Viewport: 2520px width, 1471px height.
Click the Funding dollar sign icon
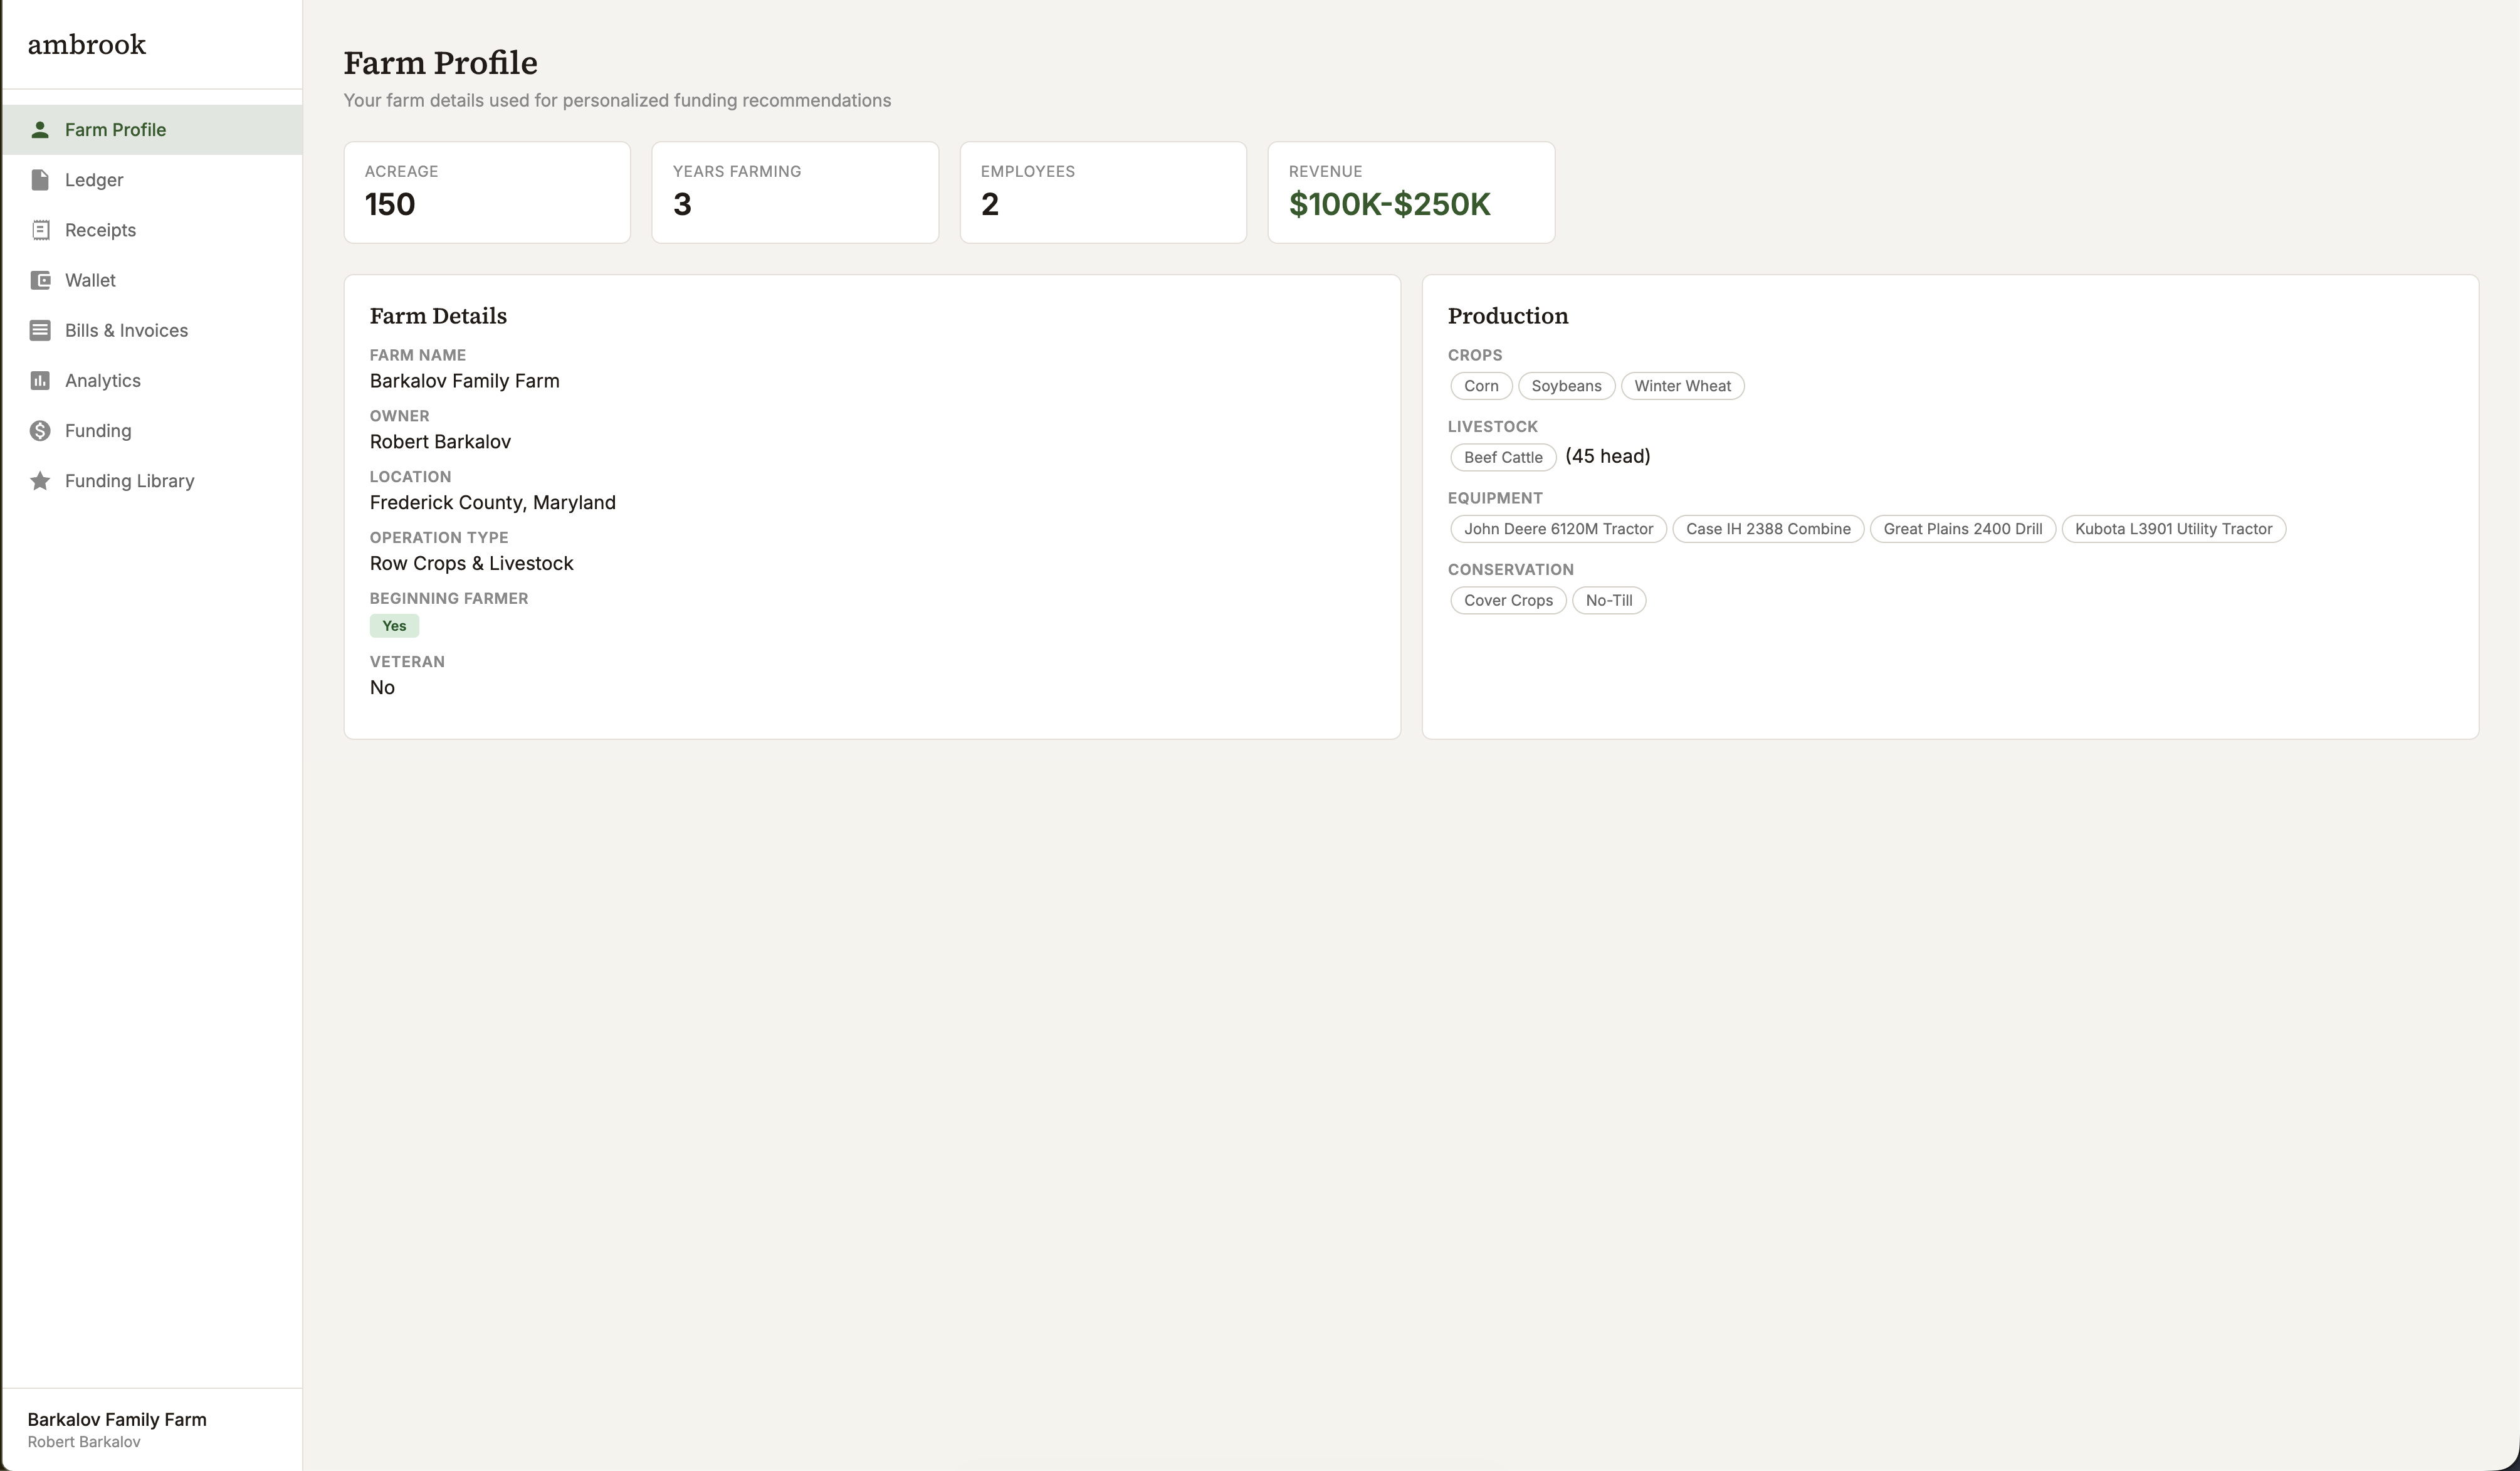click(x=40, y=431)
